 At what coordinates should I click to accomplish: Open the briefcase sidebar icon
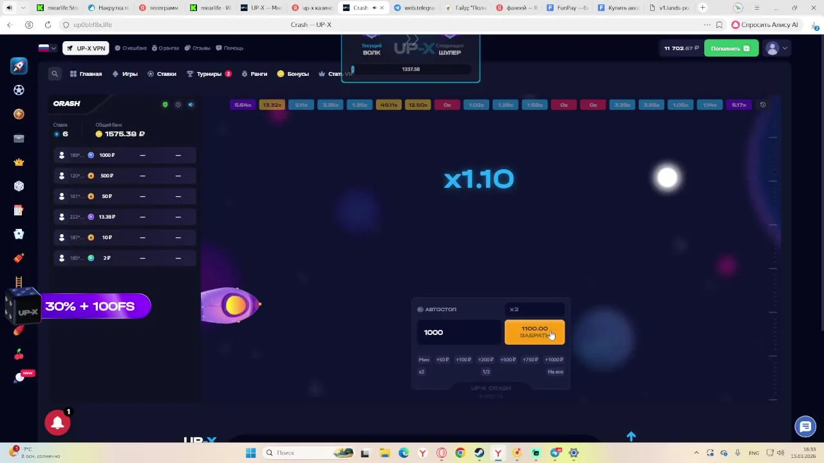pos(19,138)
